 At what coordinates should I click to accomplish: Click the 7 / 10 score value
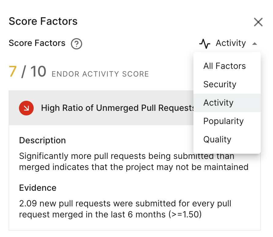pos(28,72)
